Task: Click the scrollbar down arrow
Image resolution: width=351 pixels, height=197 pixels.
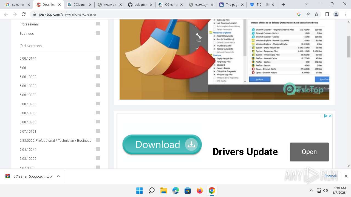Action: tap(349, 166)
